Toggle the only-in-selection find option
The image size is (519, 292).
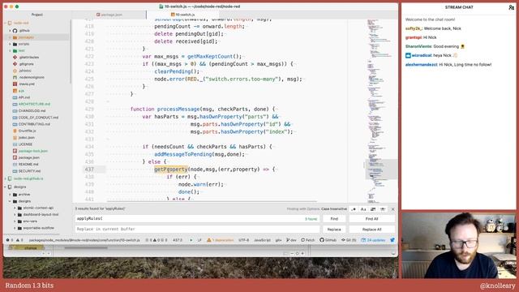[x=373, y=209]
